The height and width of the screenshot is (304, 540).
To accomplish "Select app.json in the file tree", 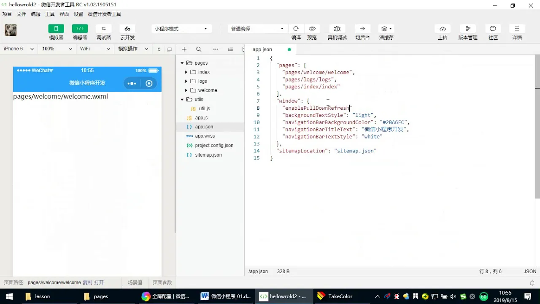I will click(204, 127).
